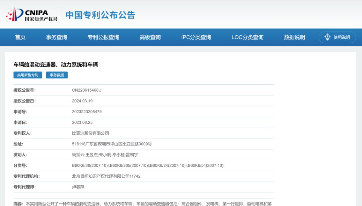Click the classification code B60K6/38(2007.10)I
The height and width of the screenshot is (206, 362).
pyautogui.click(x=91, y=166)
